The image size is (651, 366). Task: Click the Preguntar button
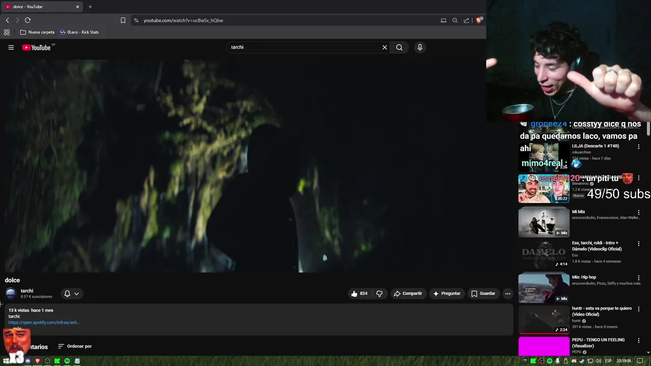tap(447, 293)
